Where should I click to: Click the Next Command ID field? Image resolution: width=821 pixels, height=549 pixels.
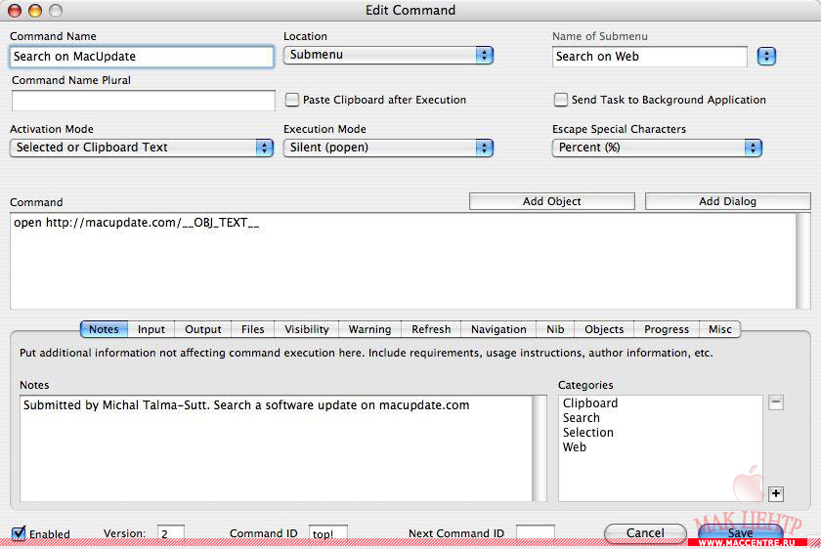536,533
